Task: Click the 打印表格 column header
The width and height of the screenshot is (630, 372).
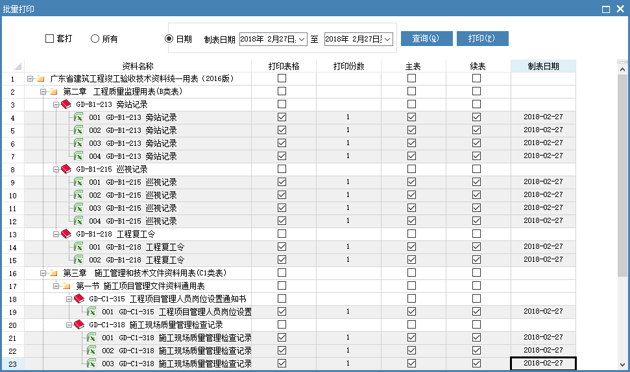Action: click(x=284, y=66)
